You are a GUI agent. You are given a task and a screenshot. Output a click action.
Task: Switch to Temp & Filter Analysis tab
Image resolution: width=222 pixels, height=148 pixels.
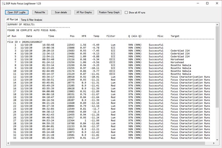tap(31, 20)
